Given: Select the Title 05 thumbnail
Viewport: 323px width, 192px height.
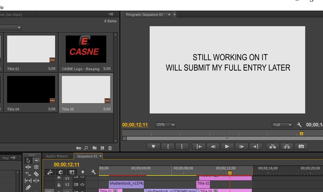Looking at the screenshot, I should point(86,90).
